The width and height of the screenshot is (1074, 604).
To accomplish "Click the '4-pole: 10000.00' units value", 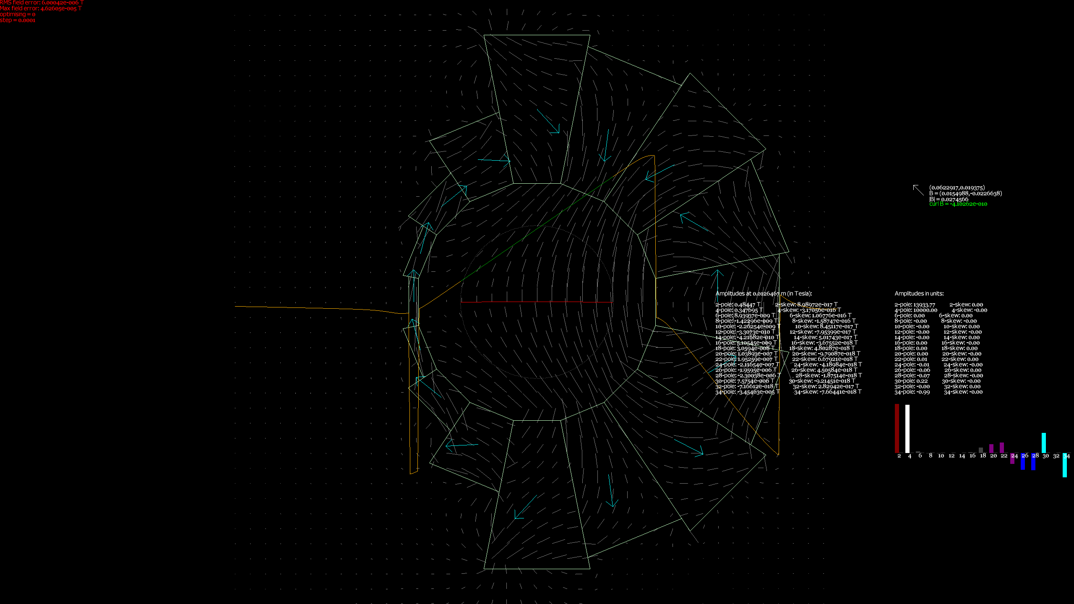I will pyautogui.click(x=915, y=310).
